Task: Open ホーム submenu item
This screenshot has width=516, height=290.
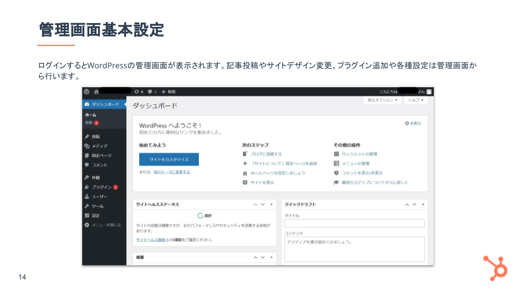Action: [90, 115]
